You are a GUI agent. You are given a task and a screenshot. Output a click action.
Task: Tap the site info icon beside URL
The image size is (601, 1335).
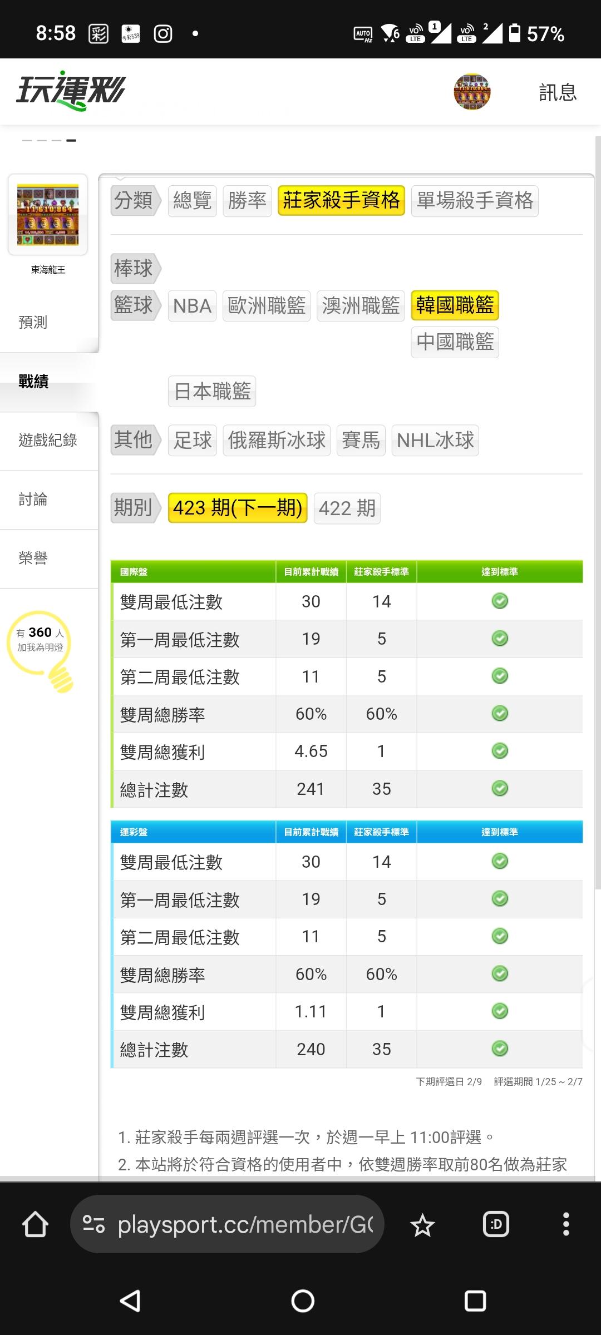tap(93, 1224)
